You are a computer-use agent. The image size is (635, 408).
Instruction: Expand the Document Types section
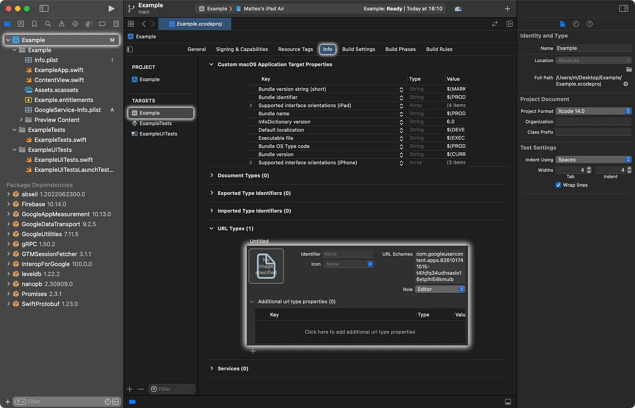click(211, 175)
